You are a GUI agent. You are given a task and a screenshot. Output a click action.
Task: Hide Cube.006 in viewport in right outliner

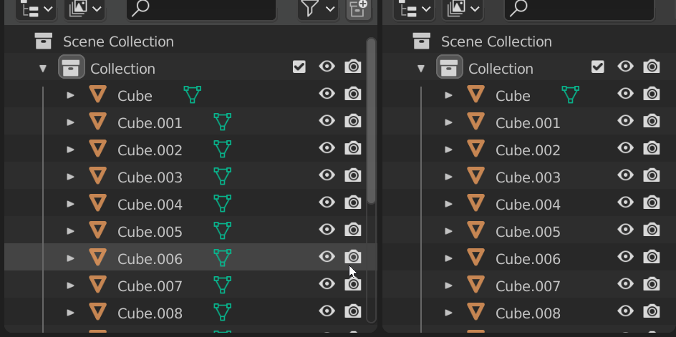[626, 256]
